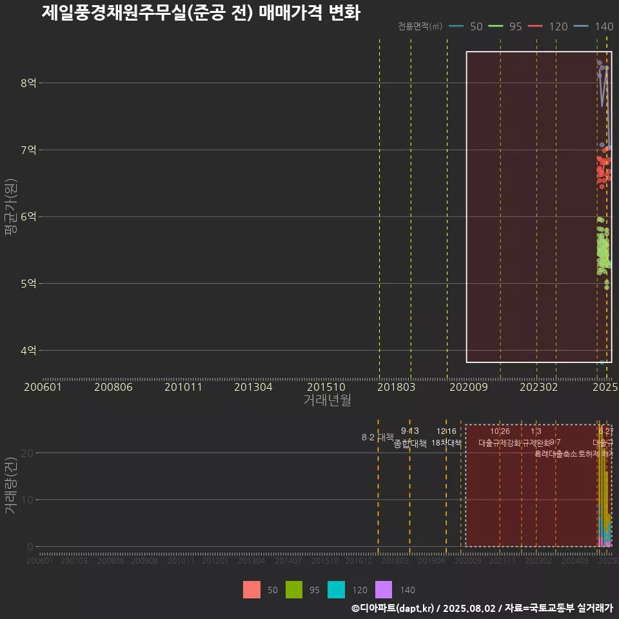The width and height of the screenshot is (619, 619).
Task: Click the 12·16 18차대책 policy annotation
Action: point(446,437)
